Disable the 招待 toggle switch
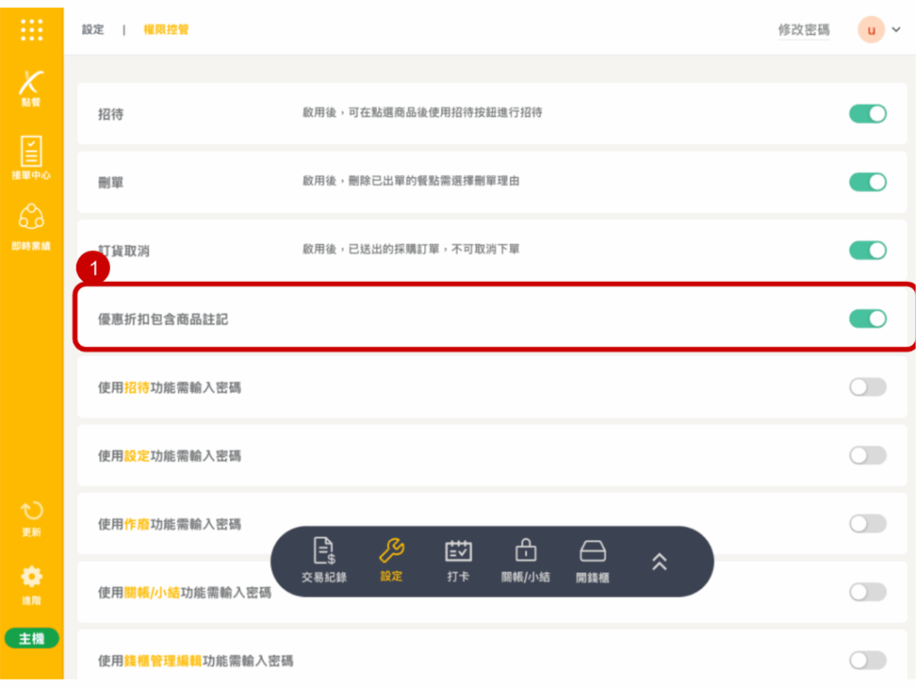This screenshot has height=687, width=916. point(867,114)
